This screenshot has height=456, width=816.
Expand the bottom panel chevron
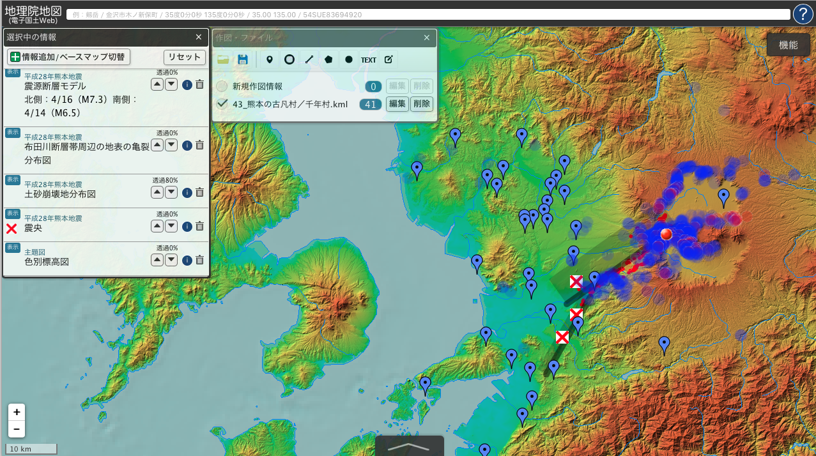[408, 446]
